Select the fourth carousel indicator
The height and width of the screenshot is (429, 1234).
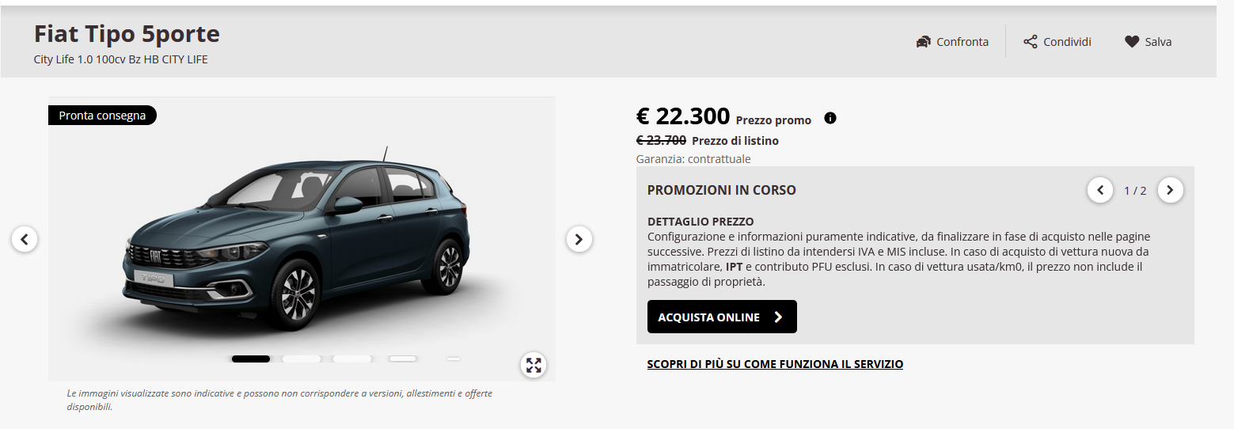point(403,359)
